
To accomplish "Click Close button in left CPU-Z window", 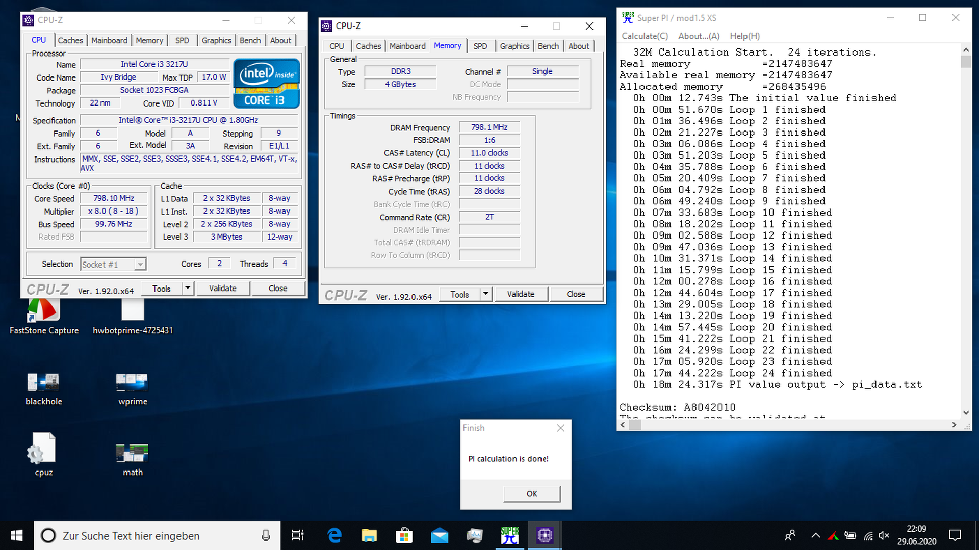I will point(278,288).
